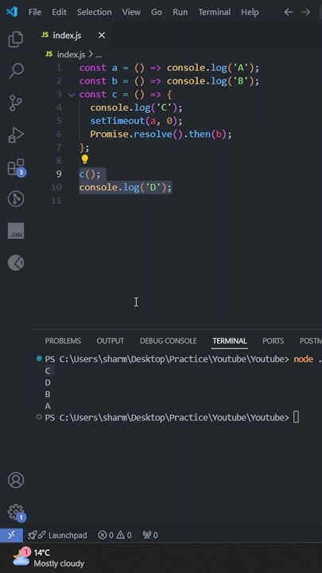Open the .ENV extension icon in activity bar

click(x=16, y=231)
